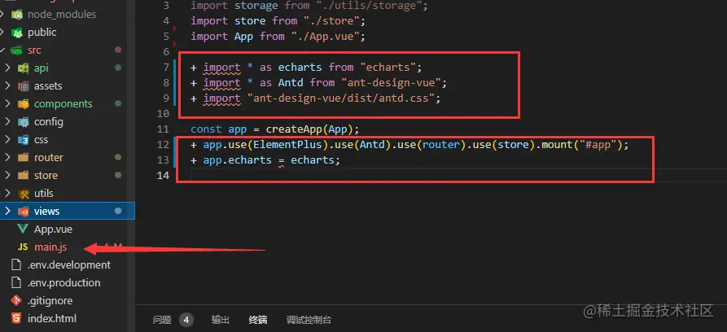
Task: Click the git icon for .gitignore
Action: point(16,300)
